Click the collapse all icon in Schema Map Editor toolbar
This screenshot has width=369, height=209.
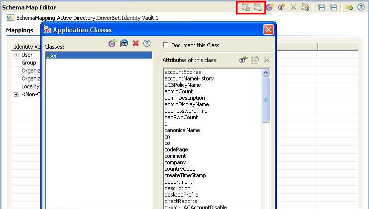coord(334,7)
